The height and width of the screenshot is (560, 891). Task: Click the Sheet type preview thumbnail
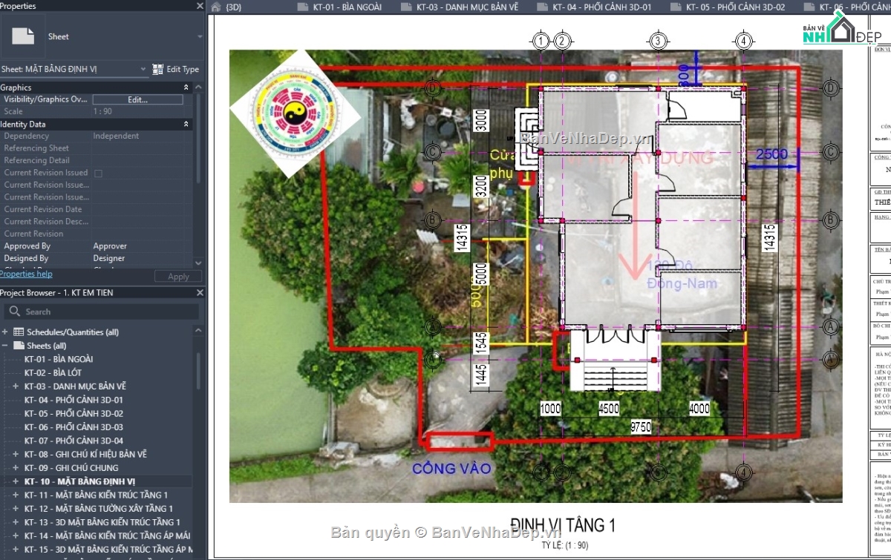[24, 36]
